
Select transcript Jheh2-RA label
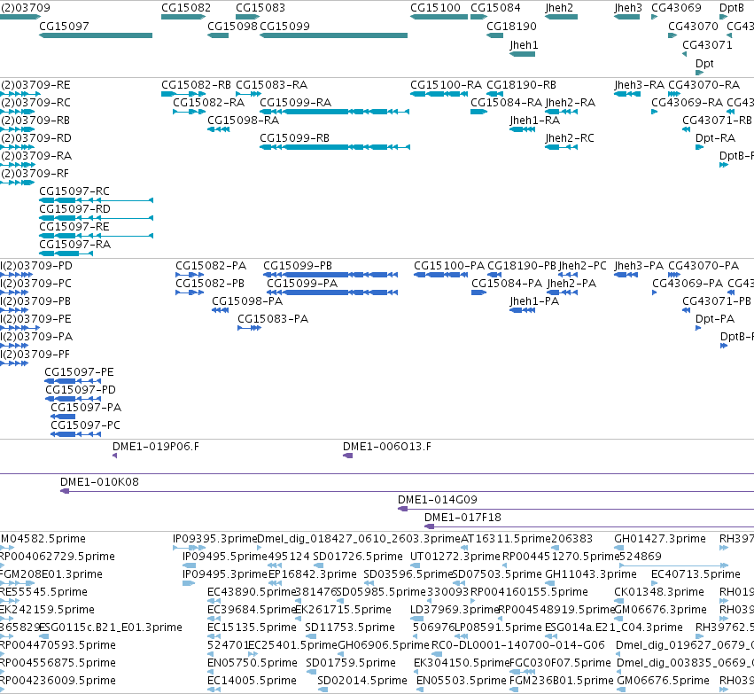tap(571, 103)
